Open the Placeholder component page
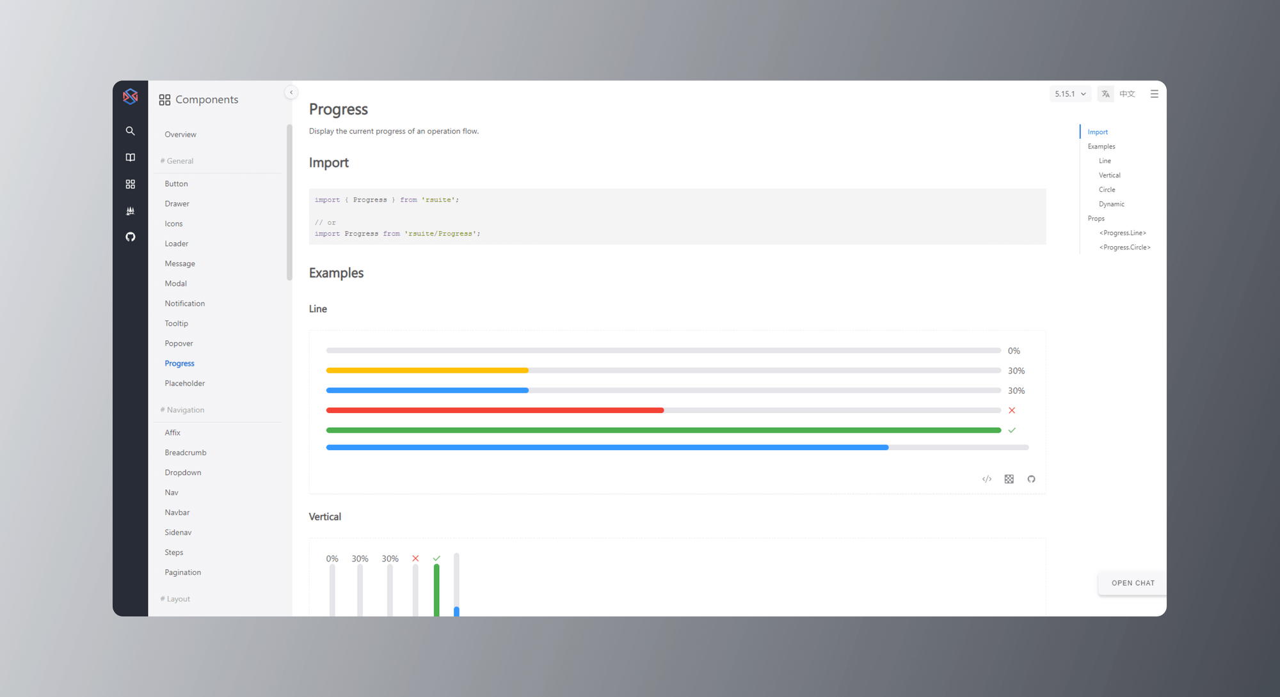This screenshot has height=697, width=1280. point(184,383)
